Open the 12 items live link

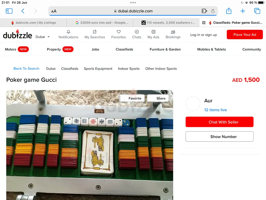click(x=215, y=110)
